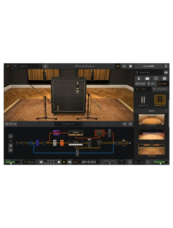This screenshot has height=228, width=173.
Task: Open the Custom SHOP
Action: [x=148, y=66]
